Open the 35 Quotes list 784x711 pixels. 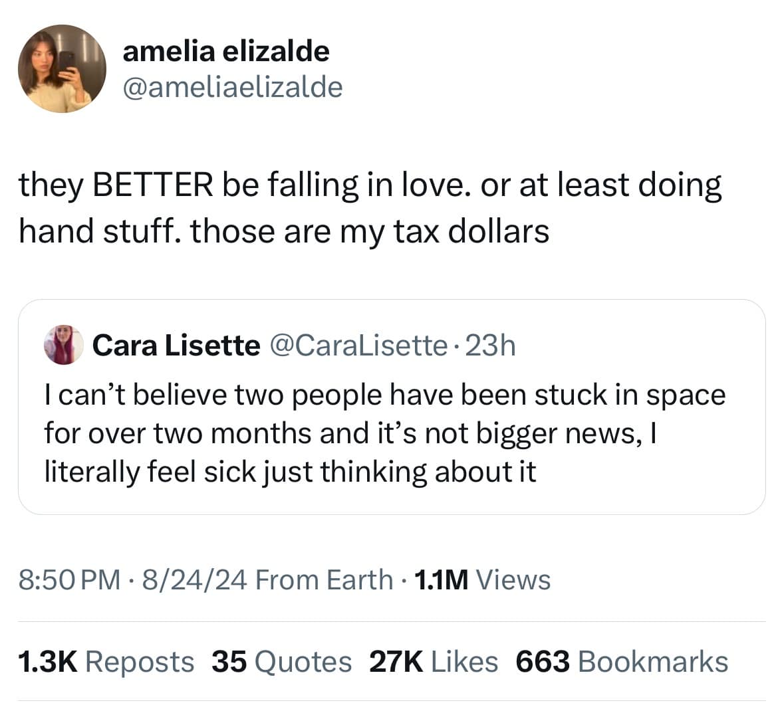(281, 662)
